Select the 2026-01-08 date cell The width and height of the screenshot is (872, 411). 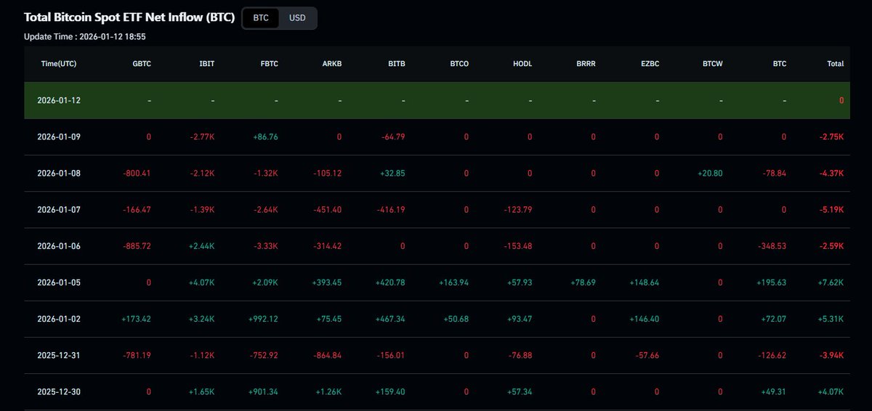(x=59, y=174)
